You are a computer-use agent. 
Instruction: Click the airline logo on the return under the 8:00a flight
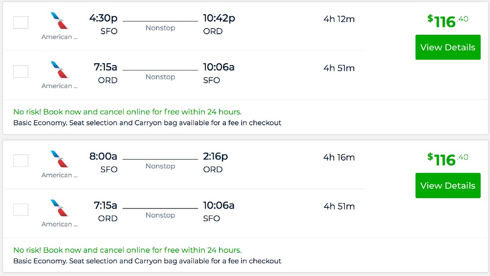point(60,208)
